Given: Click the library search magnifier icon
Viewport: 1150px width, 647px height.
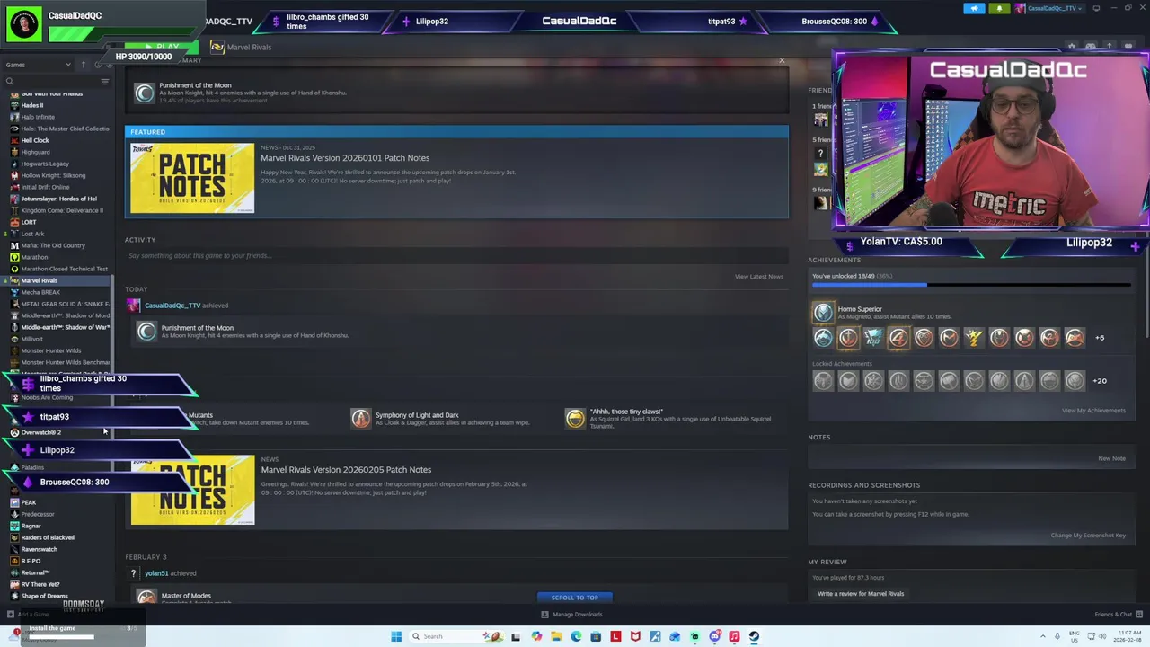Looking at the screenshot, I should 11,82.
